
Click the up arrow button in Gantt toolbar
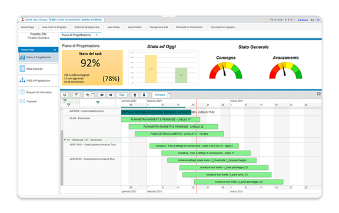[x=135, y=95]
